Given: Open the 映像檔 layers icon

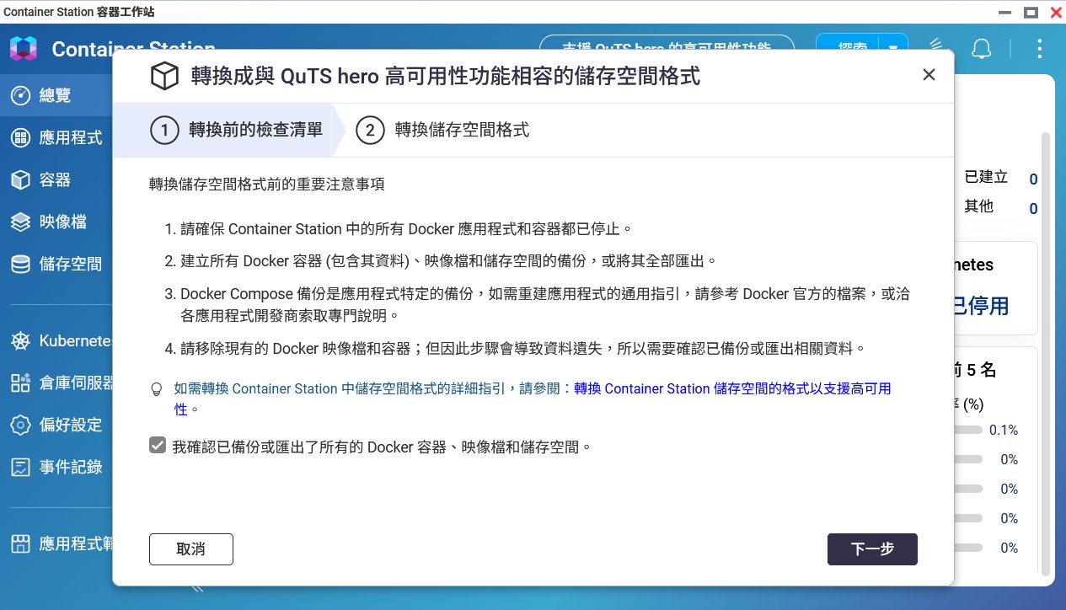Looking at the screenshot, I should (x=21, y=222).
